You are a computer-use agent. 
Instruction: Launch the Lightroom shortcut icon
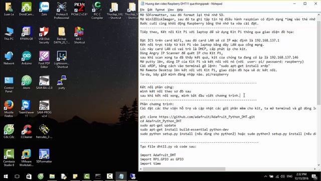(62, 60)
